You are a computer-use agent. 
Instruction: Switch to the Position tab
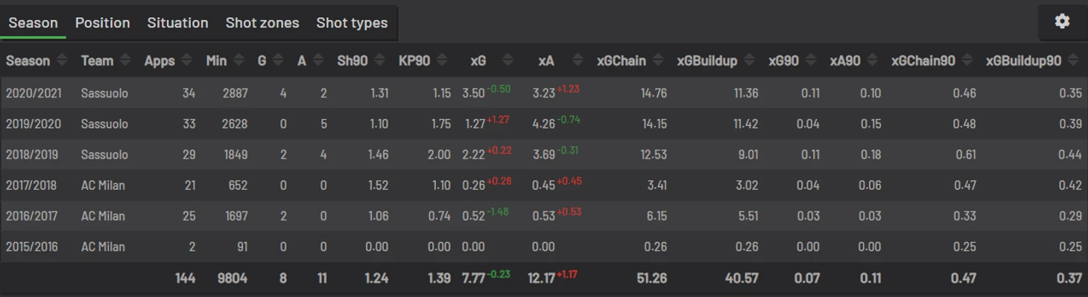pos(103,22)
